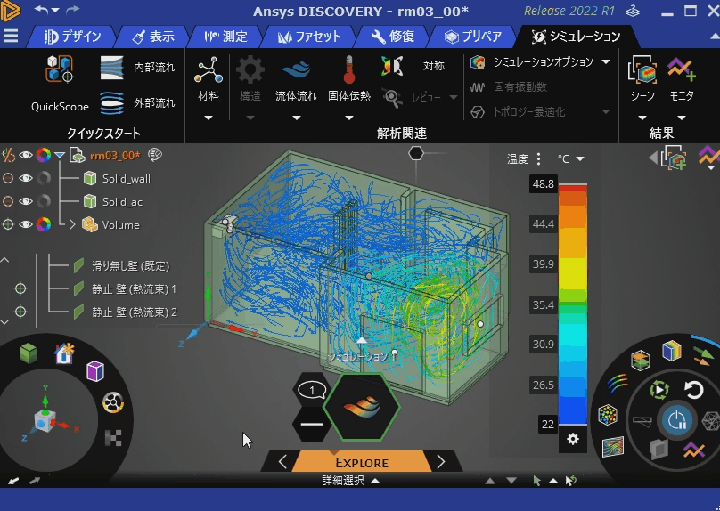
Task: Open the 流体流れ dropdown arrow
Action: [x=297, y=118]
